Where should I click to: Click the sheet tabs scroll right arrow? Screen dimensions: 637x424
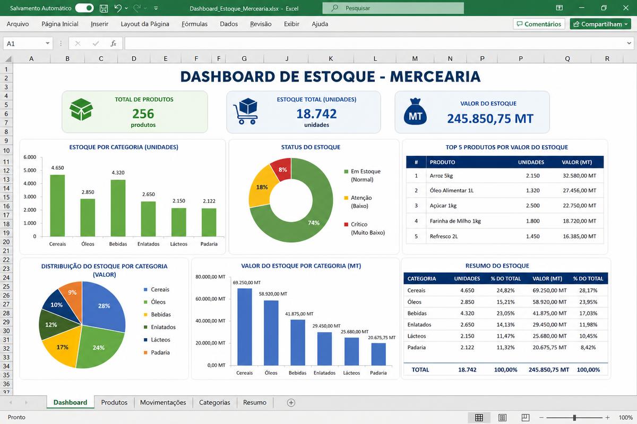pyautogui.click(x=25, y=403)
